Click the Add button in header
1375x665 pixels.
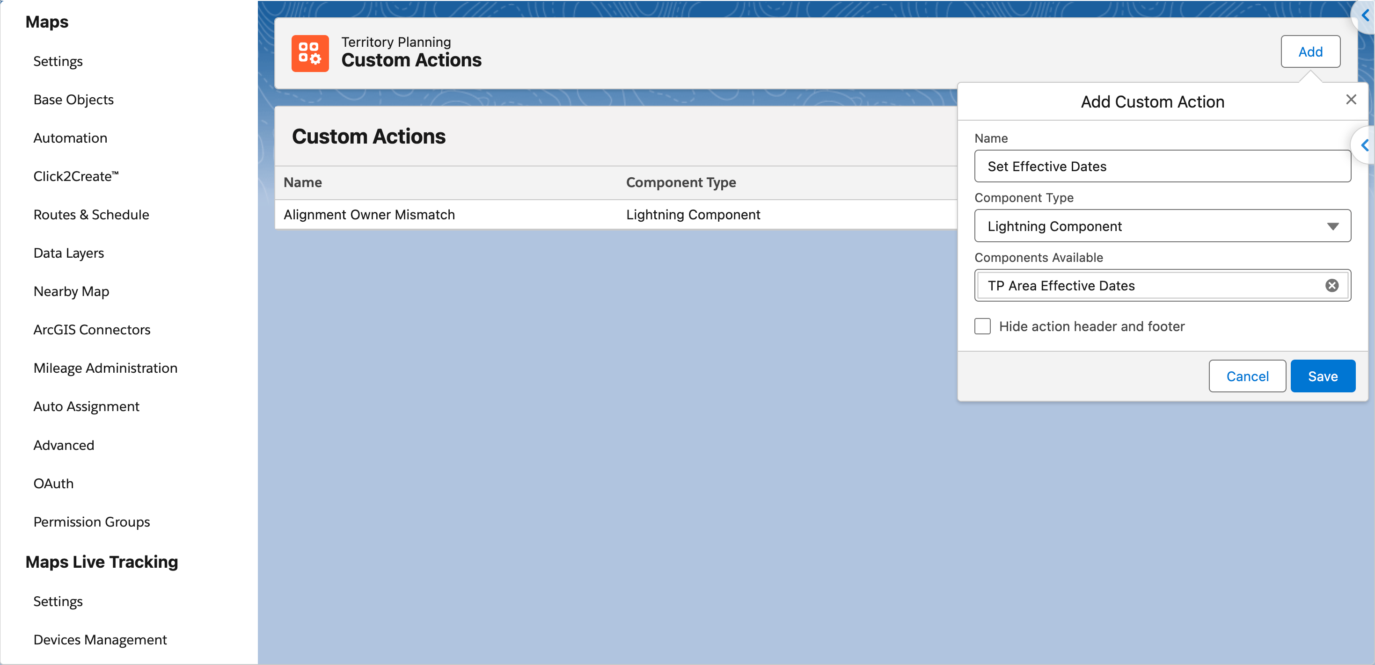(1310, 52)
